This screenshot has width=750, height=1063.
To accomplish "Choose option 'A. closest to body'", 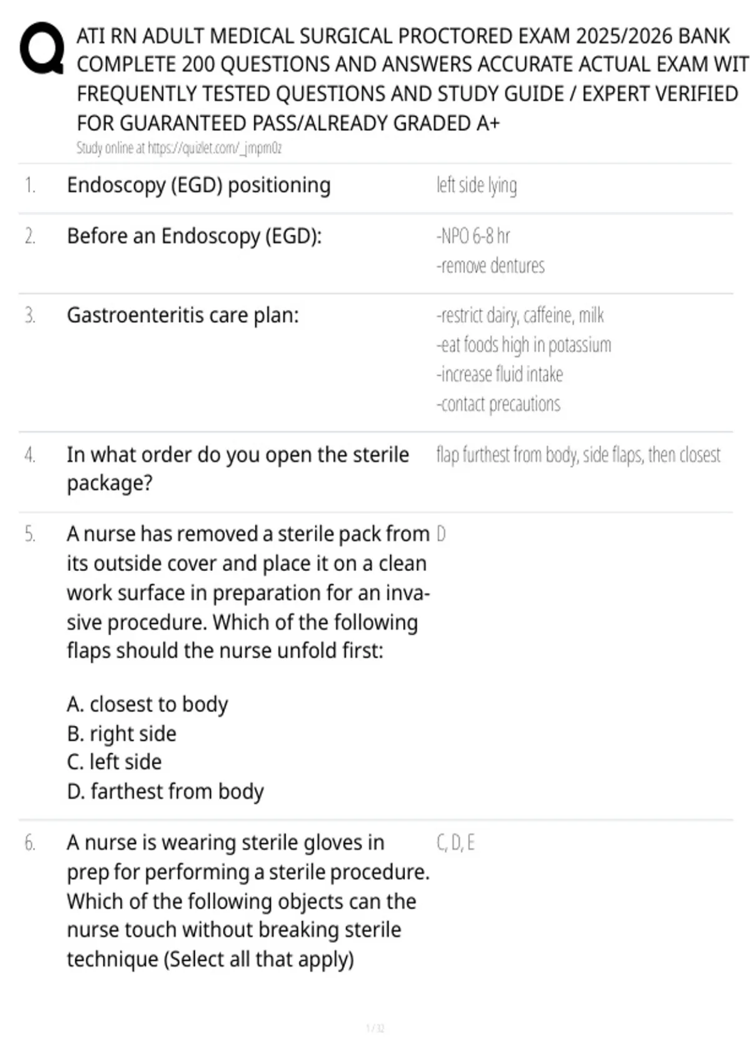I will tap(147, 704).
